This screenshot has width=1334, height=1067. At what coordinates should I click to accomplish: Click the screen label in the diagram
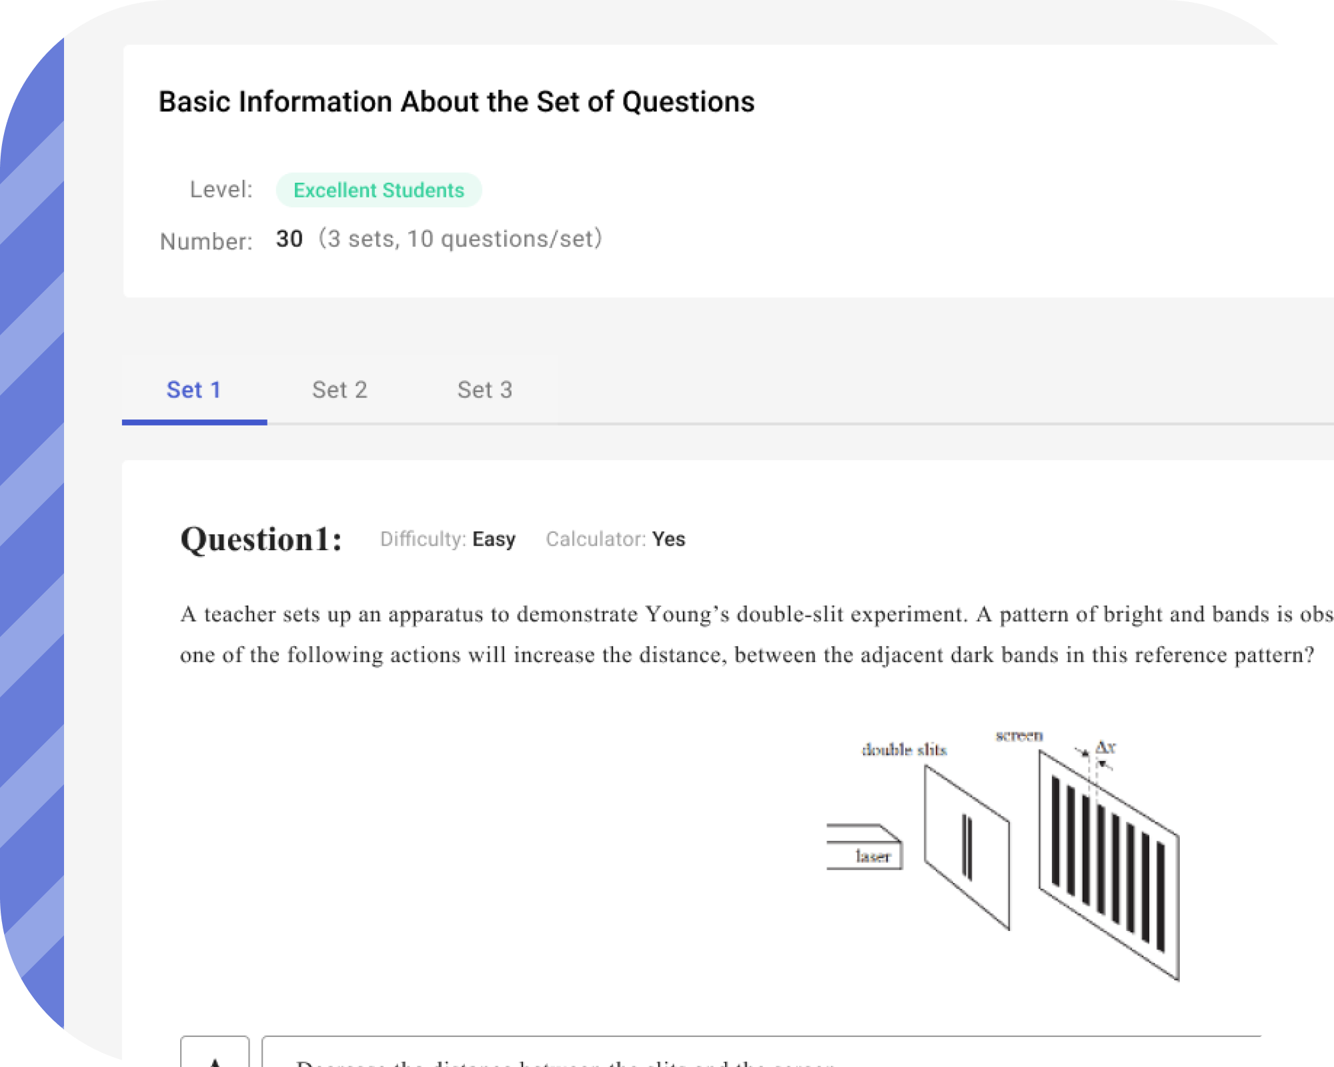(x=1019, y=736)
